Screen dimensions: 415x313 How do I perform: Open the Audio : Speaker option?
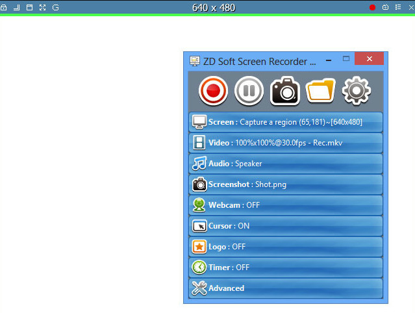(286, 164)
